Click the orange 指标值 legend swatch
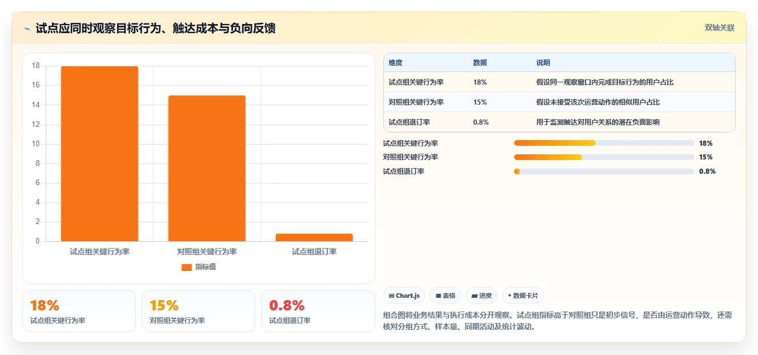758x355 pixels. [187, 267]
